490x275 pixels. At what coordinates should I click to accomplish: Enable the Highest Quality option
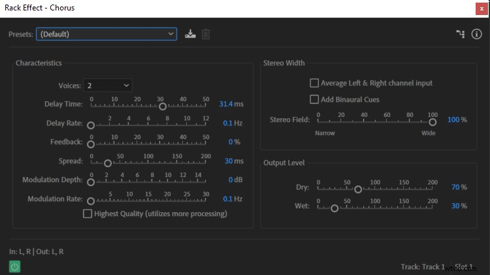88,214
